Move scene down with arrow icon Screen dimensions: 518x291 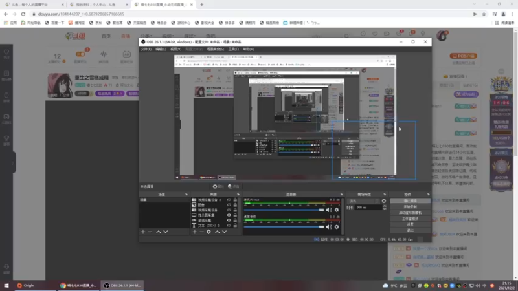tap(166, 232)
